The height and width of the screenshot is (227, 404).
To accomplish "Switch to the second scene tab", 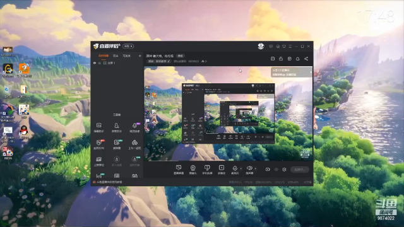I will coord(116,55).
